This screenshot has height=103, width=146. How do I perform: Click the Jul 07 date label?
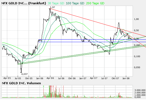tap(104, 78)
